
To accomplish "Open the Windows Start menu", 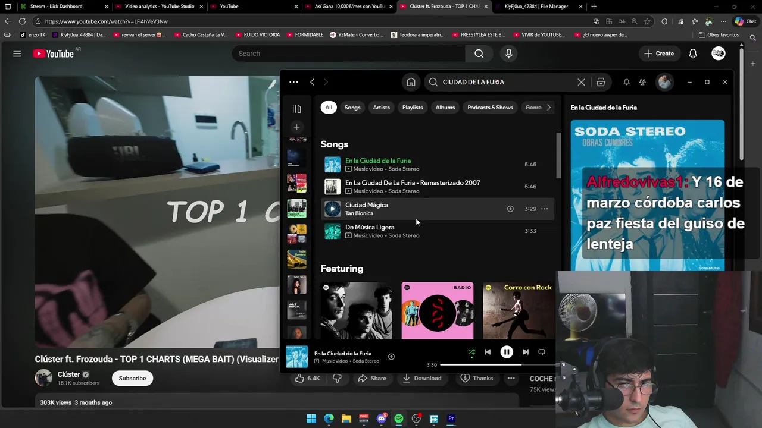I will click(x=311, y=418).
